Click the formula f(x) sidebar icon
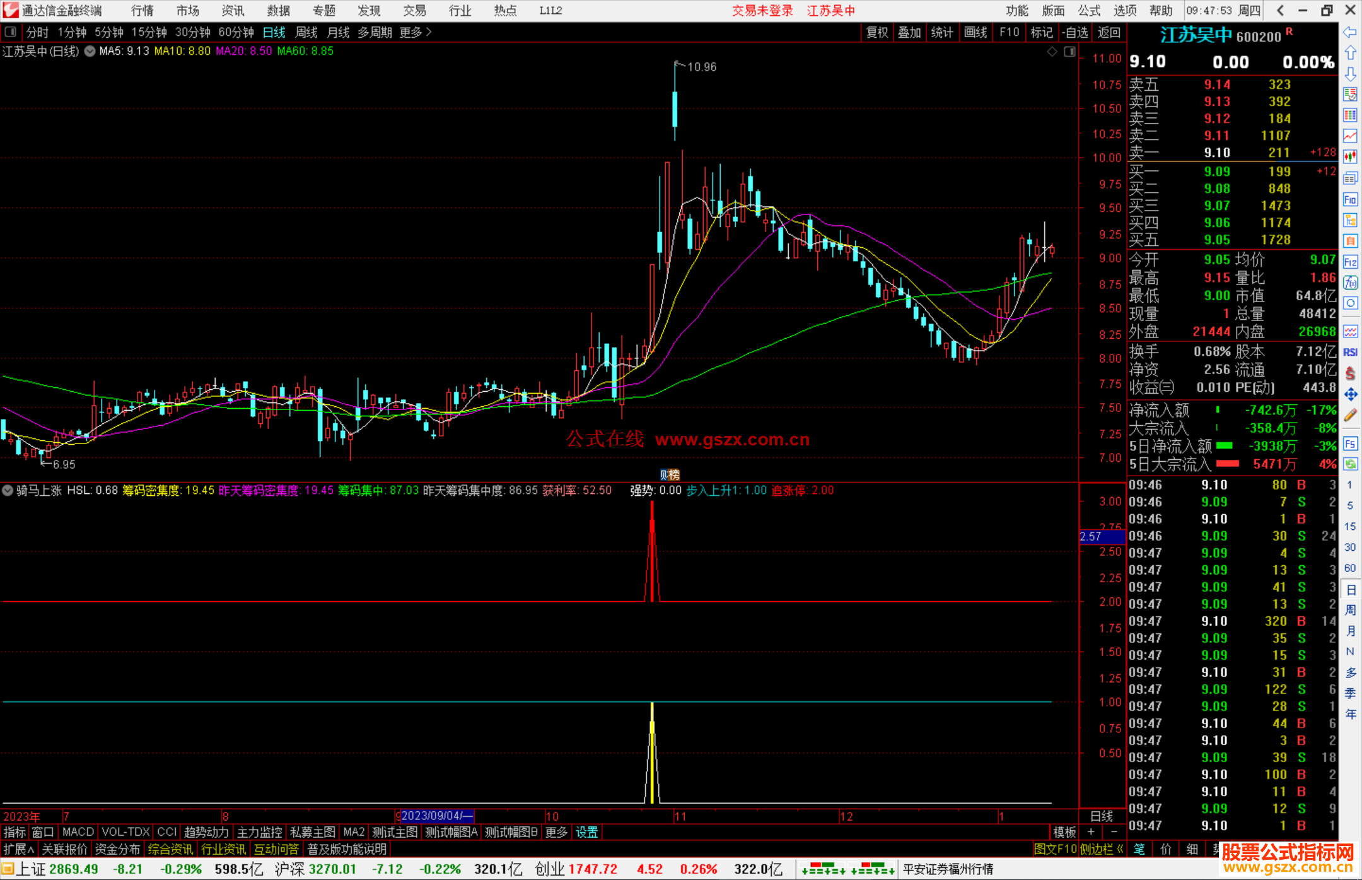This screenshot has height=880, width=1362. coord(1350,283)
